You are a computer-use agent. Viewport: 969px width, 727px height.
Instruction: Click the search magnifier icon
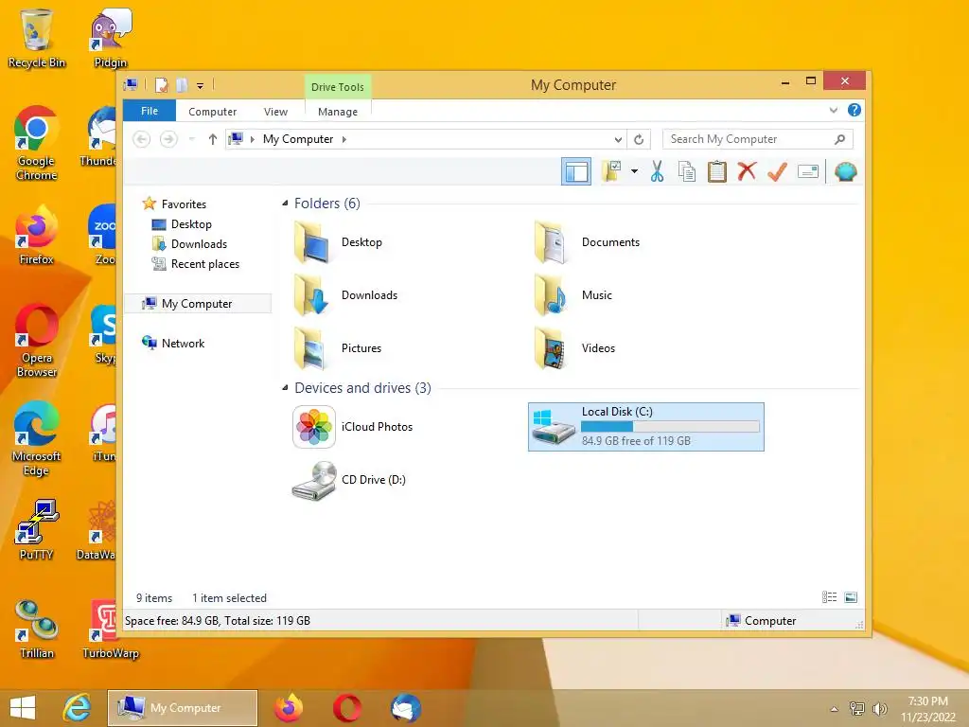click(x=840, y=139)
